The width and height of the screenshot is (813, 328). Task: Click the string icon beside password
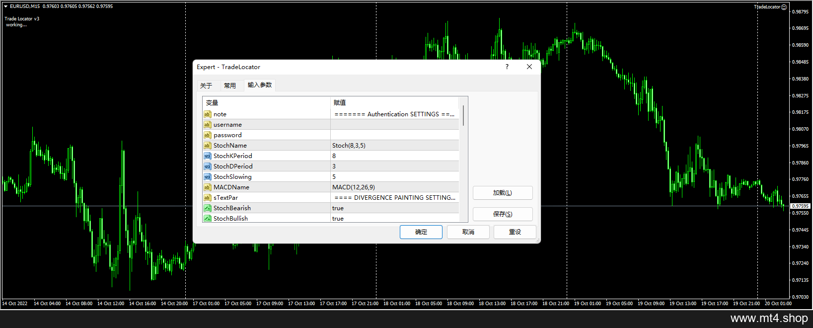click(207, 135)
